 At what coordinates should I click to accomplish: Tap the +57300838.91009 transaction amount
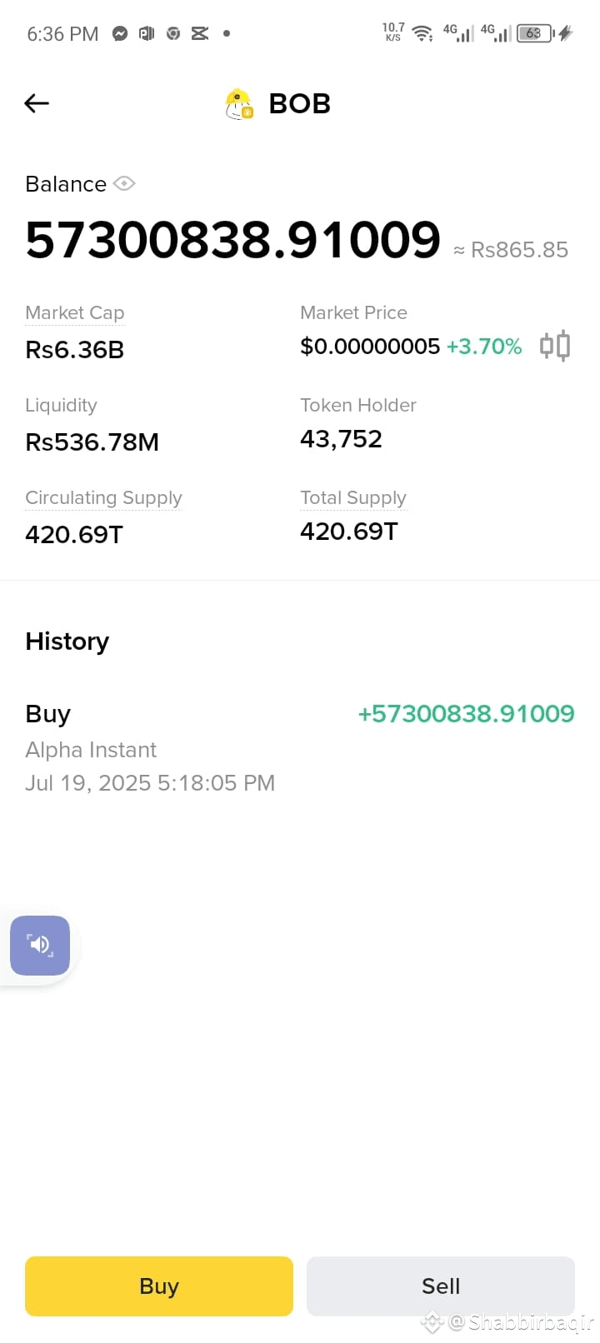466,713
